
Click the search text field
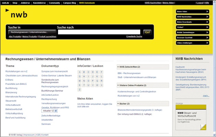pyautogui.click(x=99, y=32)
